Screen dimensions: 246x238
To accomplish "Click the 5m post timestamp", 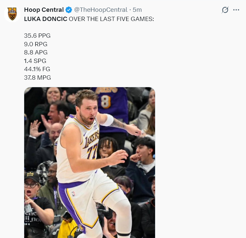I will pos(137,10).
